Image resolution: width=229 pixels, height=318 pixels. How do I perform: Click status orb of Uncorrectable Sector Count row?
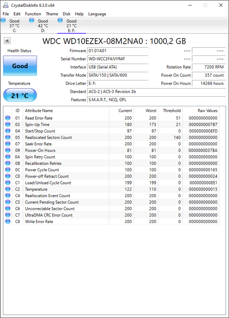click(8, 209)
